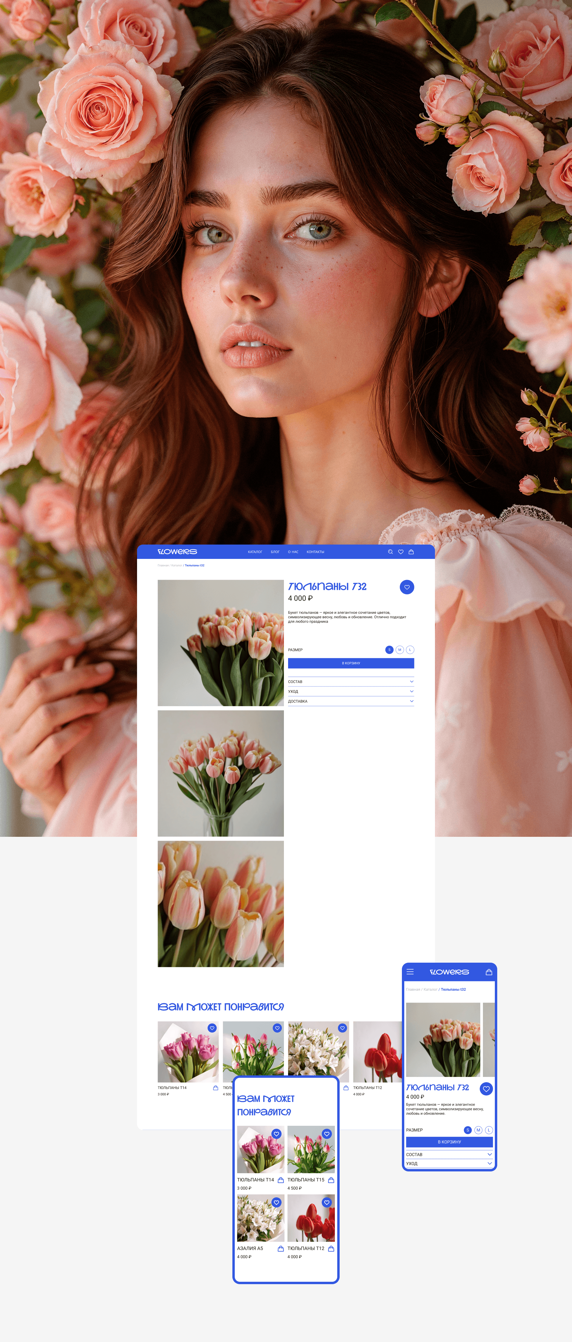Open hamburger menu in mobile header
Viewport: 572px width, 1342px height.
(x=410, y=972)
